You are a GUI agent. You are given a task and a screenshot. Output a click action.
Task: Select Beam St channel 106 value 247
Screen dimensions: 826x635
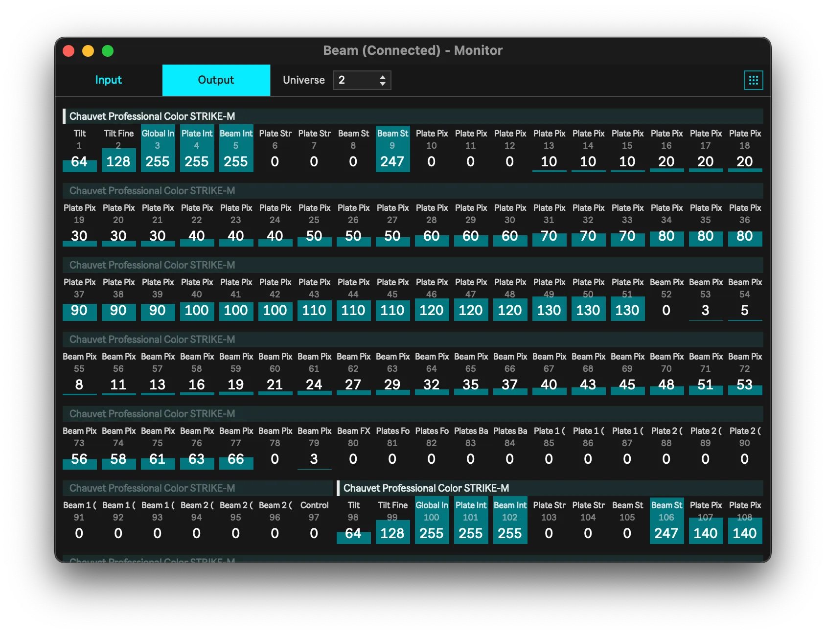tap(666, 521)
